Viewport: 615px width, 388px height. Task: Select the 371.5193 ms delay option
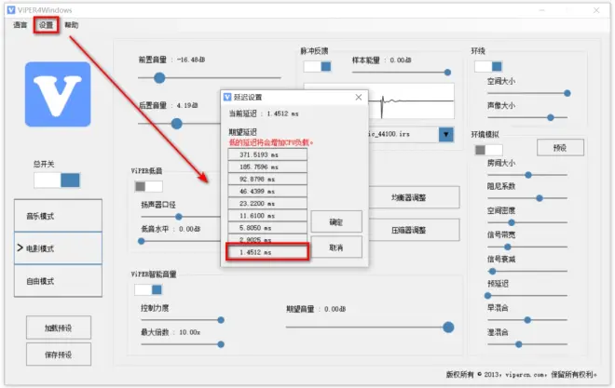(x=267, y=154)
